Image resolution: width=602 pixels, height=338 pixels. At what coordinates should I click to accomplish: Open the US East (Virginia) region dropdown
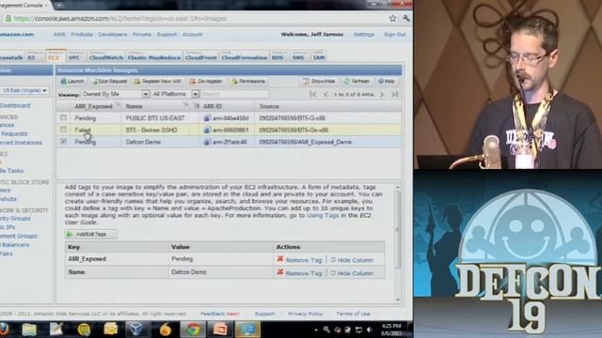point(24,90)
